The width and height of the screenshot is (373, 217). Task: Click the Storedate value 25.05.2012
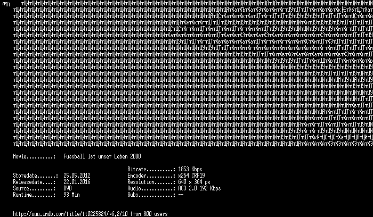pos(77,176)
